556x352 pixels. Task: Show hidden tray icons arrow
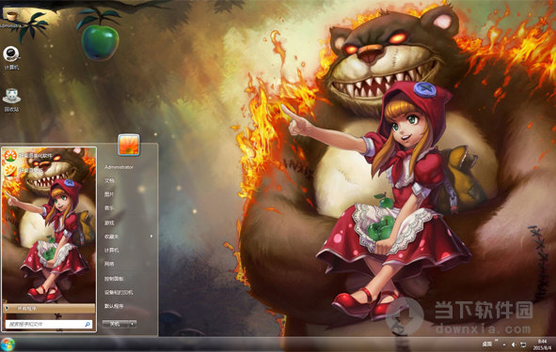(504, 344)
